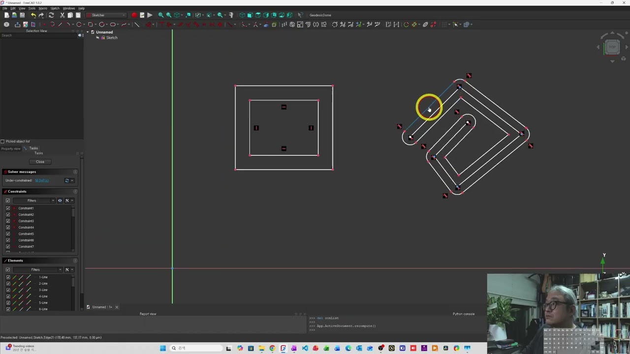Open the Edit menu
Image resolution: width=630 pixels, height=354 pixels.
[x=13, y=8]
